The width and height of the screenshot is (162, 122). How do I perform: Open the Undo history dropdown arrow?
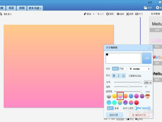click(94, 14)
